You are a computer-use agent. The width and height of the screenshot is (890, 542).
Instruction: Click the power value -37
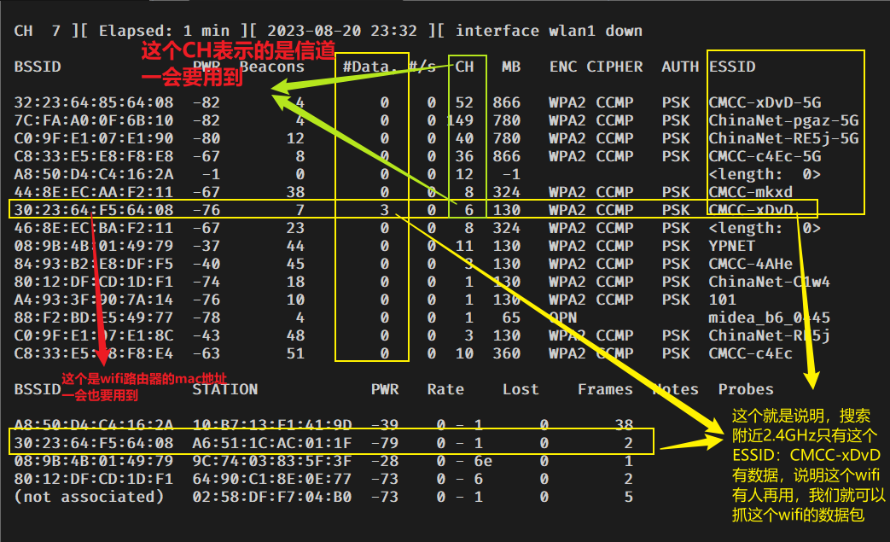(x=206, y=246)
